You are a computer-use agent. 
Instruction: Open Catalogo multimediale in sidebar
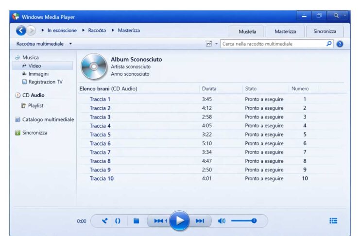click(x=45, y=119)
